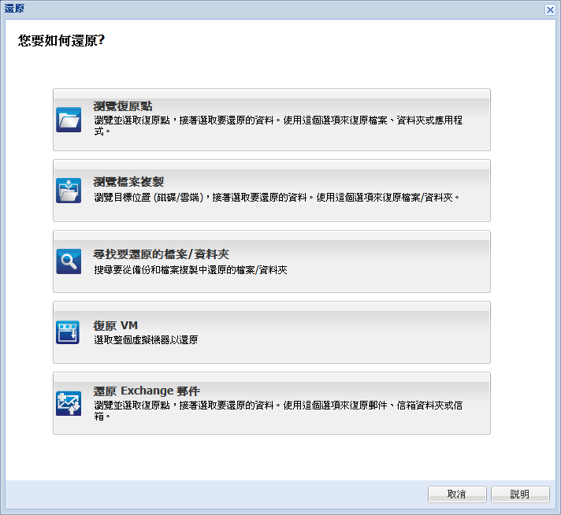Click the description text ending in 資料夾或應用程式
Screen dimensions: 561x515
pyautogui.click(x=278, y=125)
